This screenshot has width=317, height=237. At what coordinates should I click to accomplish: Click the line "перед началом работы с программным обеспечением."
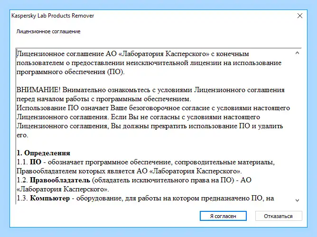[x=104, y=99]
